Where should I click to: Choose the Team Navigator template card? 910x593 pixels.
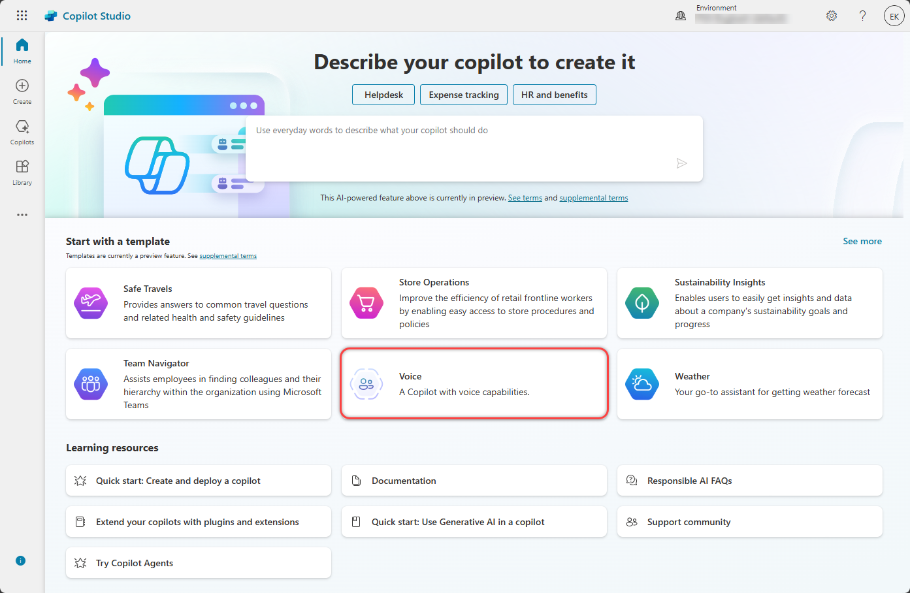point(199,384)
